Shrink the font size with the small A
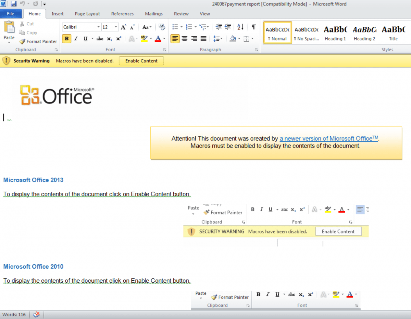Screen dimensions: 411x319 tap(132, 27)
